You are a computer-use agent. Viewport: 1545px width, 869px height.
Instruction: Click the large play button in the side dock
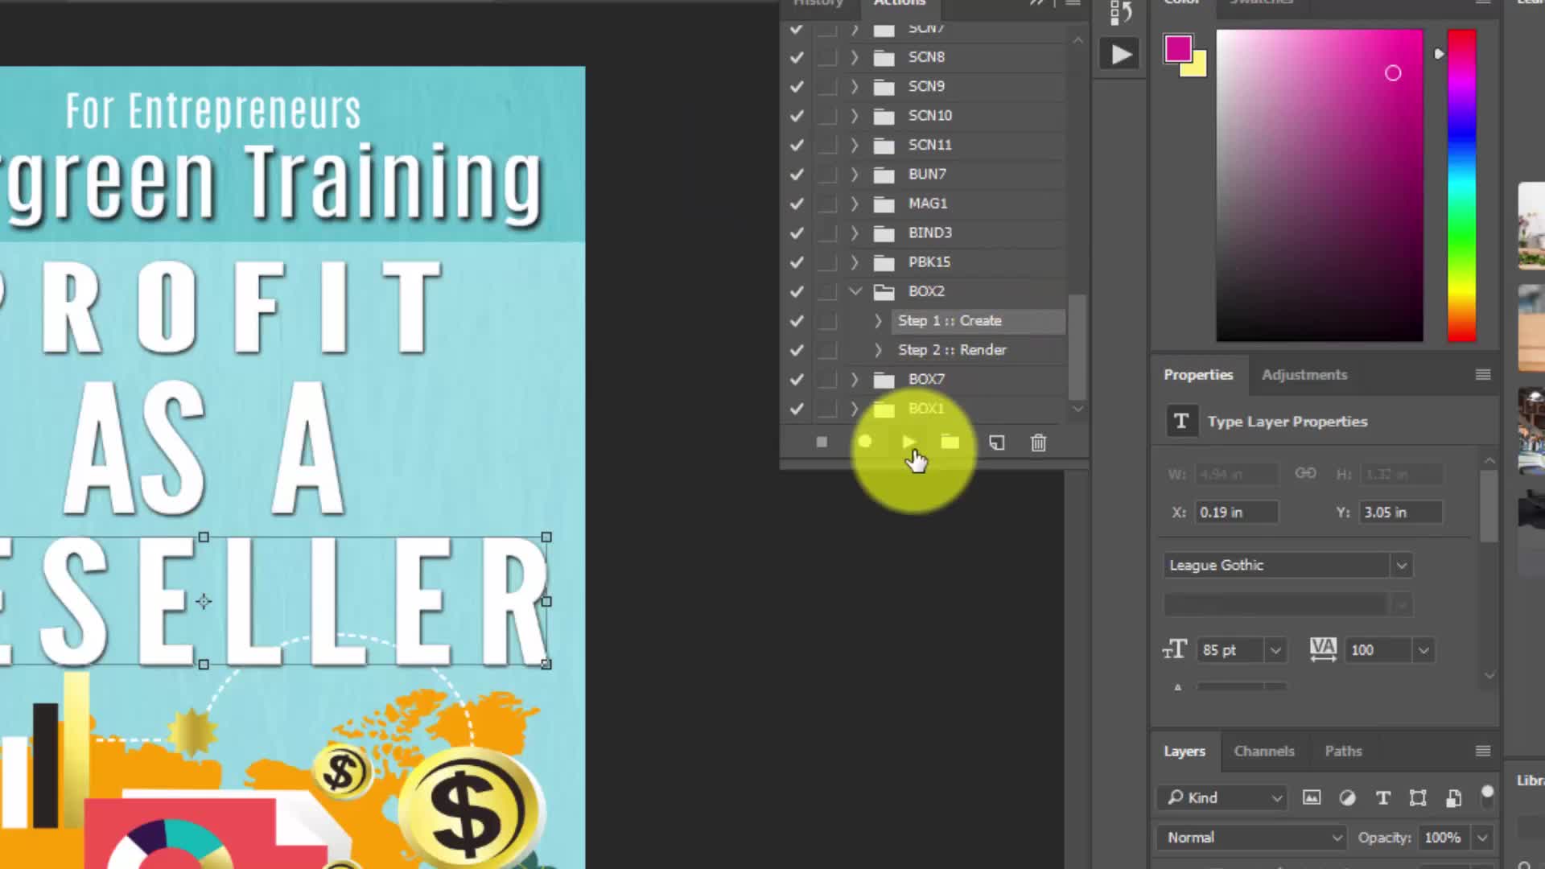(1120, 55)
